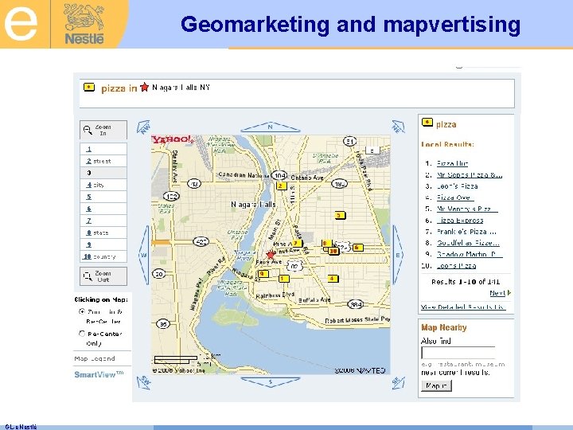This screenshot has width=573, height=430.
Task: Select zoom level 5
Action: pos(103,197)
